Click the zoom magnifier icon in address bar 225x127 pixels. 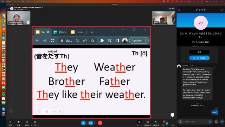click(77, 41)
